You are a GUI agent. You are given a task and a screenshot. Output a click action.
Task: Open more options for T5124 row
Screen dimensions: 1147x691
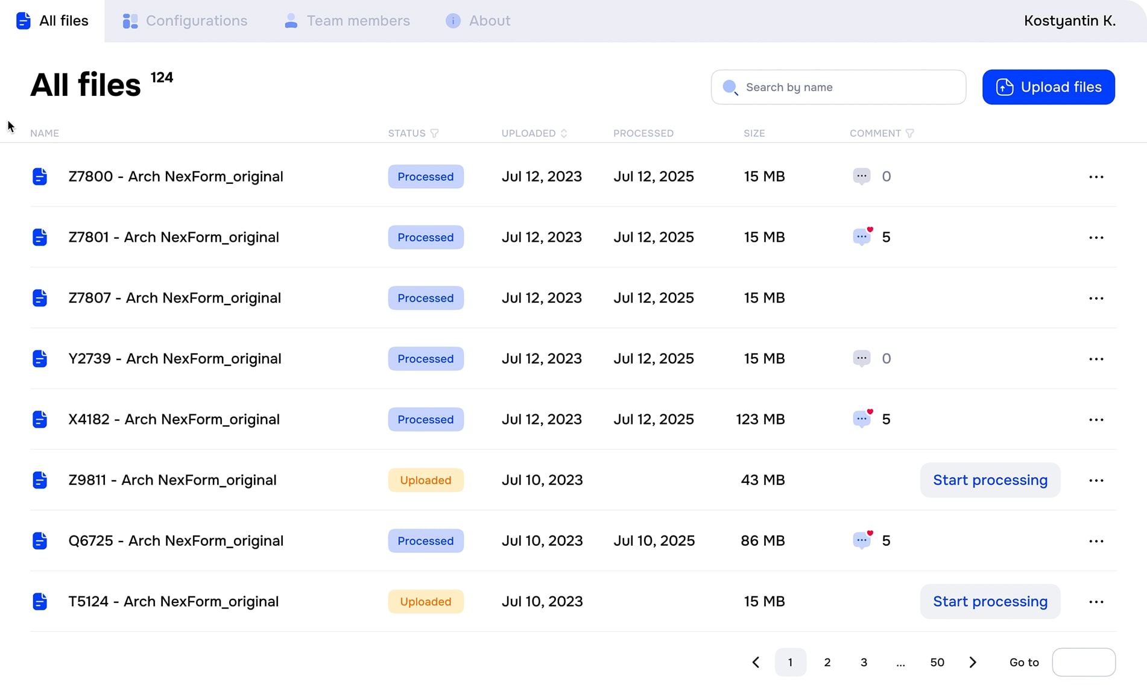tap(1096, 602)
